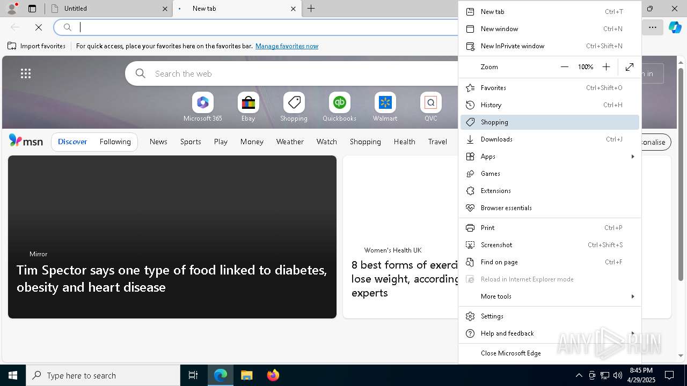Open the Travel category

tap(437, 142)
